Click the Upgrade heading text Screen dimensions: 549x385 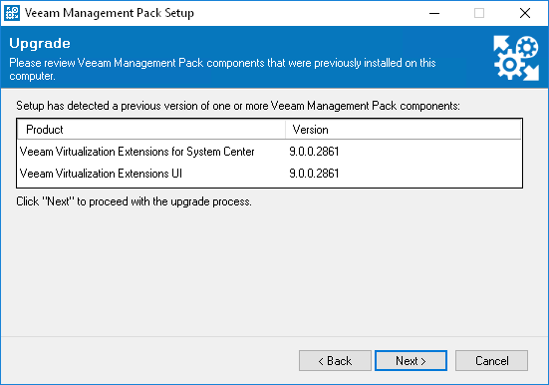(x=40, y=44)
